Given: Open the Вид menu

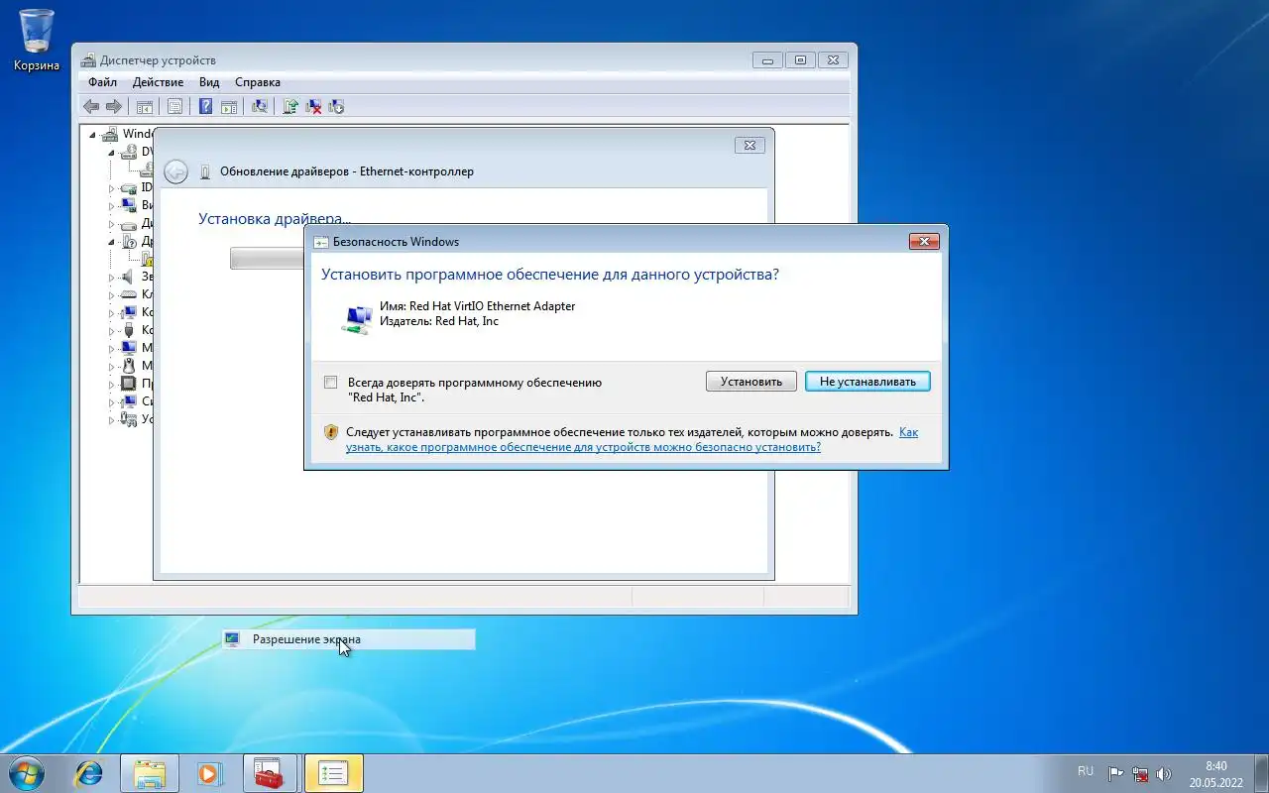Looking at the screenshot, I should [208, 82].
